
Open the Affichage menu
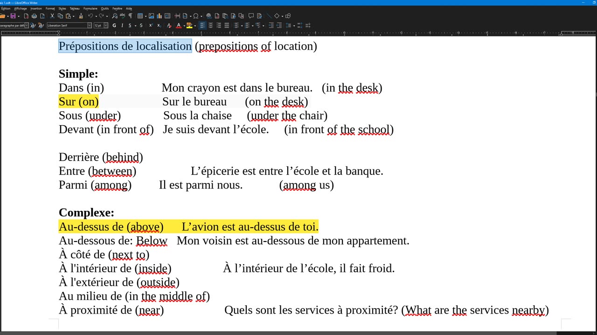21,8
